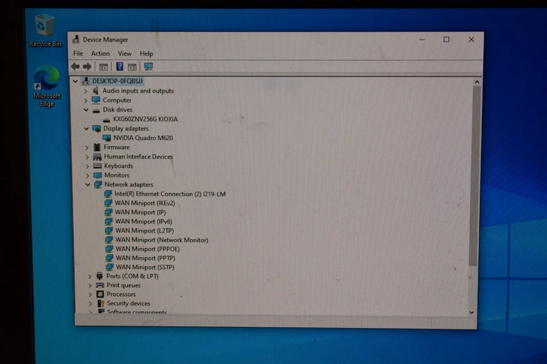This screenshot has width=547, height=364.
Task: Expand the Firmware category chevron
Action: (87, 148)
